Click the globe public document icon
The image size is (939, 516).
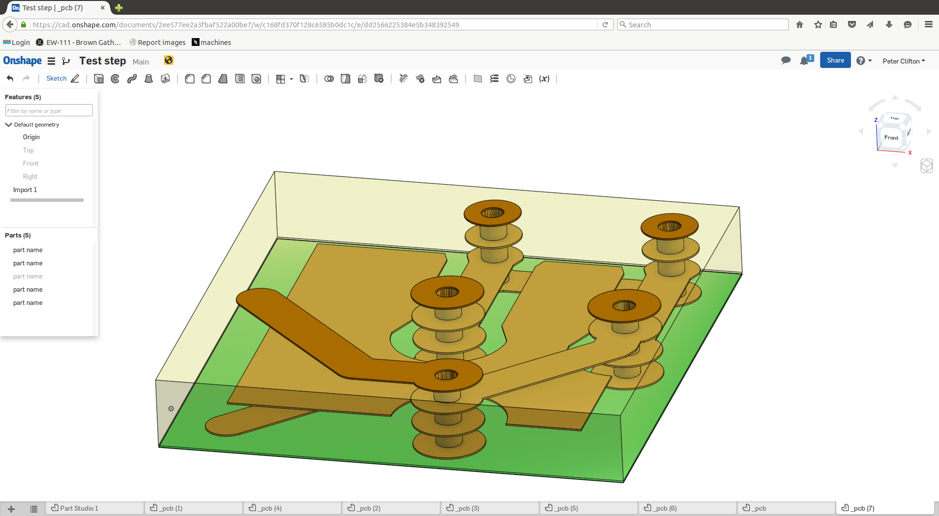(169, 60)
